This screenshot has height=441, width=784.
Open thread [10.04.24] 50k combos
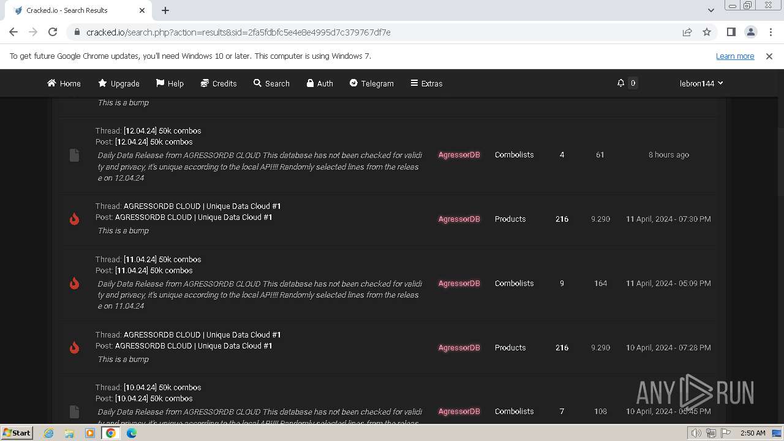[162, 387]
